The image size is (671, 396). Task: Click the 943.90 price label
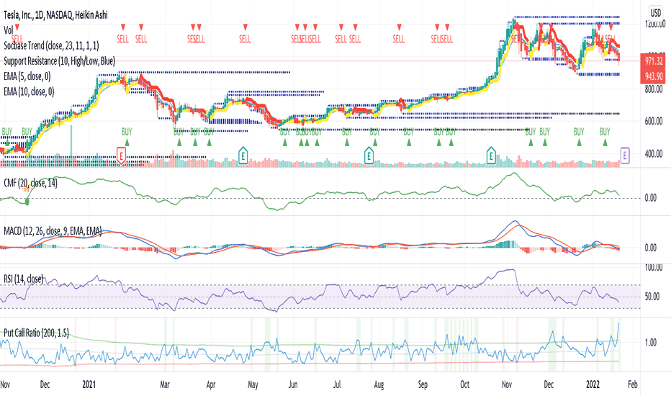[654, 76]
